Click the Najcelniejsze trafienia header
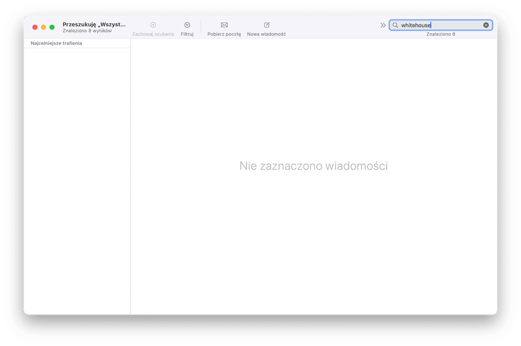This screenshot has width=521, height=346. (56, 43)
